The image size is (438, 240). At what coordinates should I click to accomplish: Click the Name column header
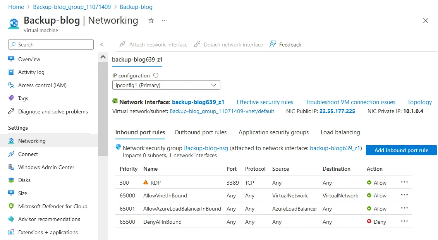(150, 169)
